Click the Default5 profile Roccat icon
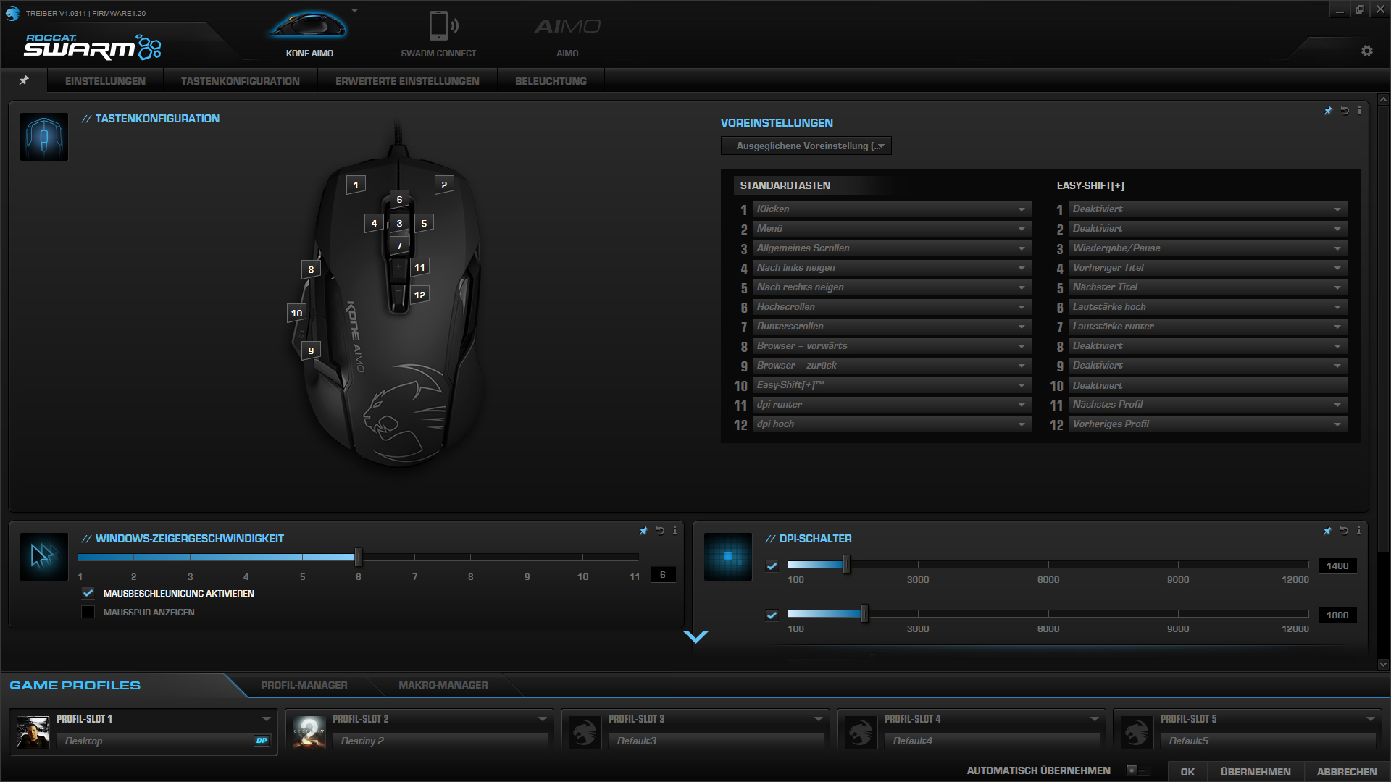 pos(1137,732)
